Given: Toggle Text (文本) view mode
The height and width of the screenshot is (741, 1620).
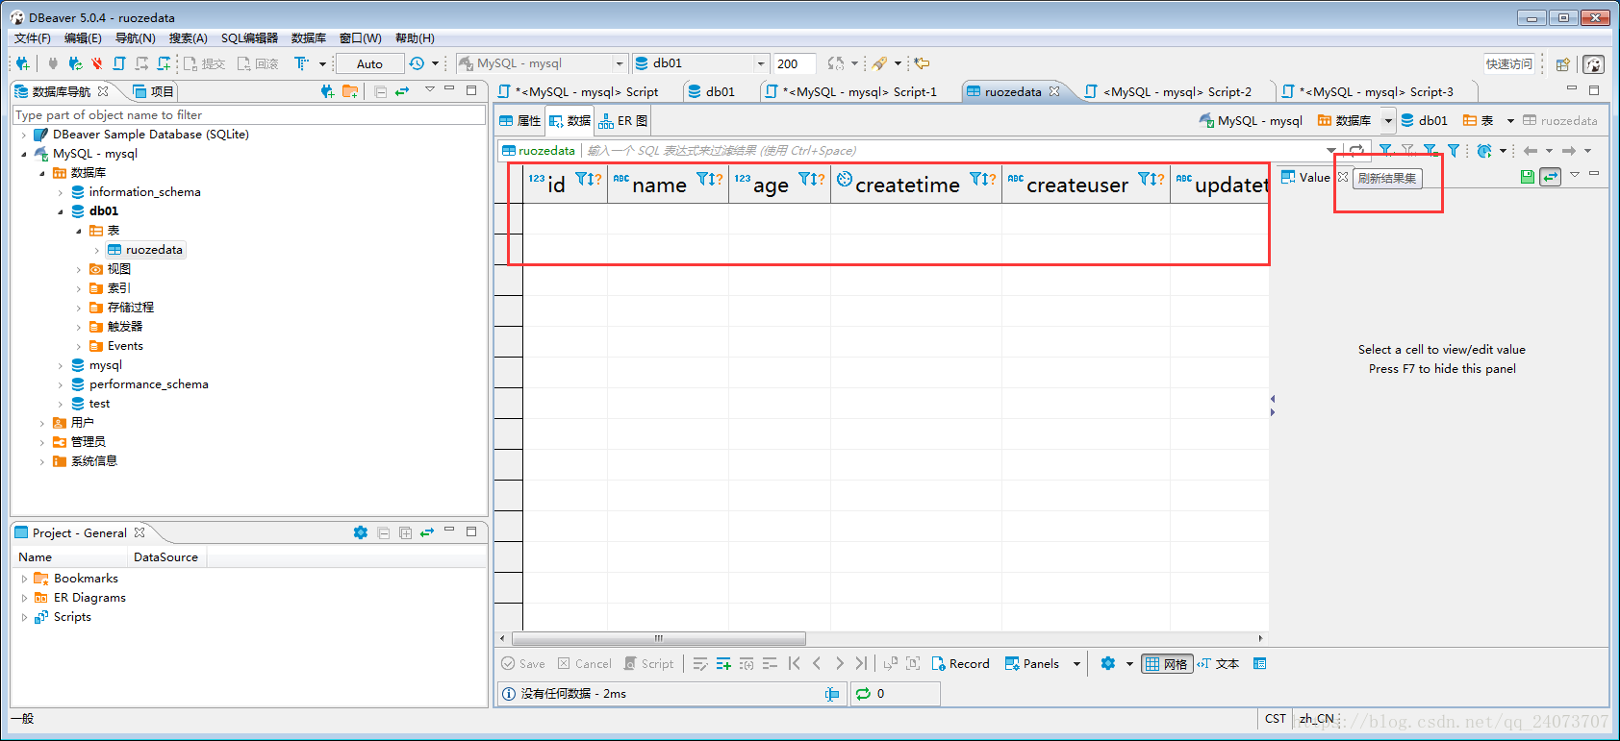Looking at the screenshot, I should coord(1218,664).
